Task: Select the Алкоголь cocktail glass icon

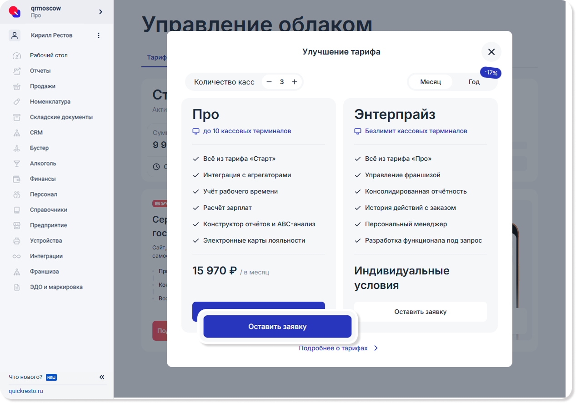Action: [x=17, y=164]
